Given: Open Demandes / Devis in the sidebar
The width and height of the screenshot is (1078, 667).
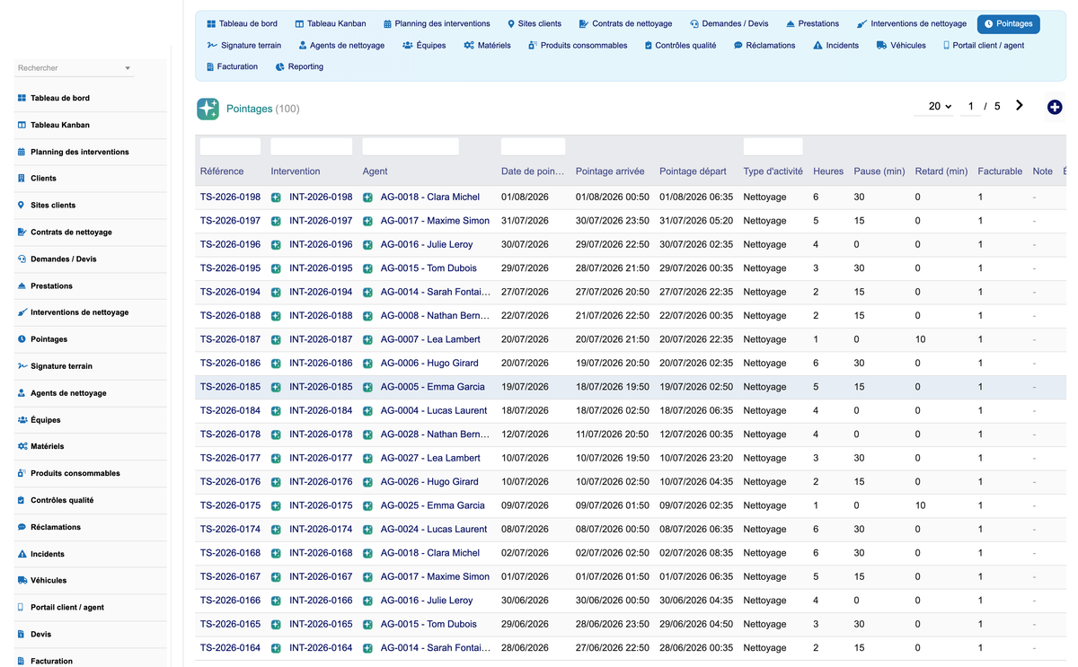Looking at the screenshot, I should tap(63, 259).
